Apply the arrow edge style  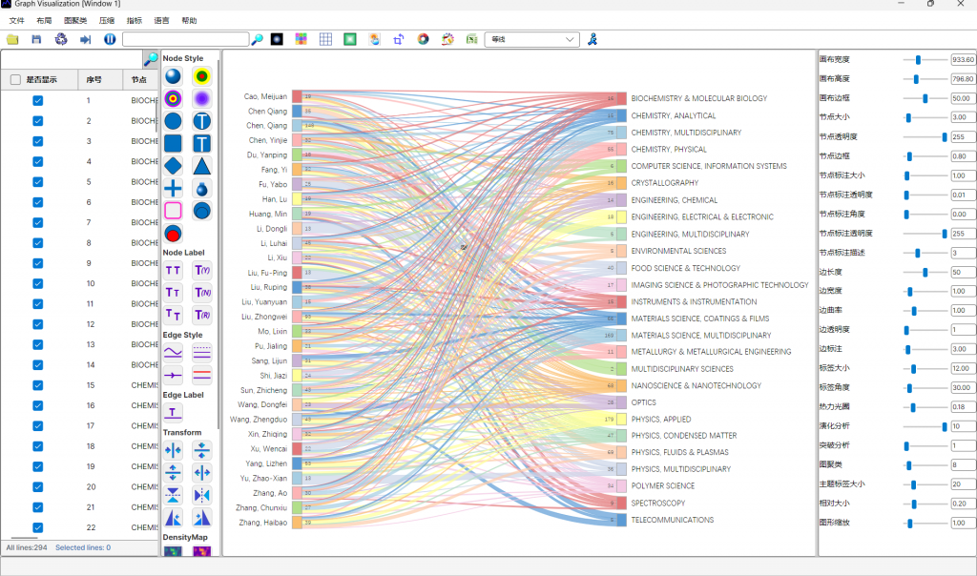click(x=173, y=375)
